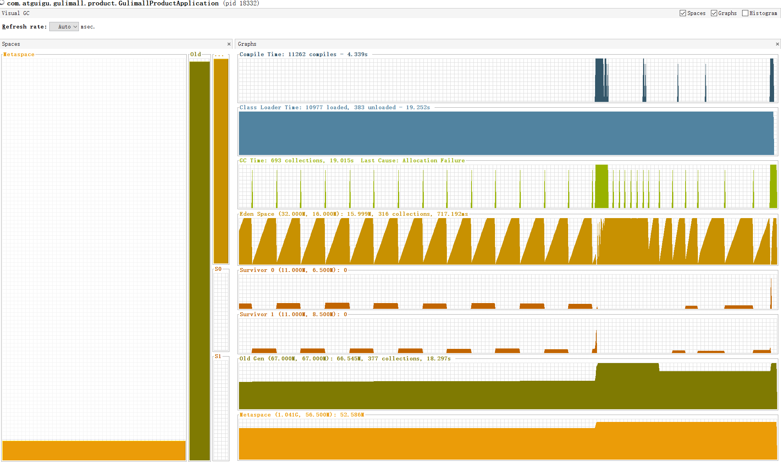
Task: Click the Metaspace usage bar in Spaces
Action: click(94, 450)
